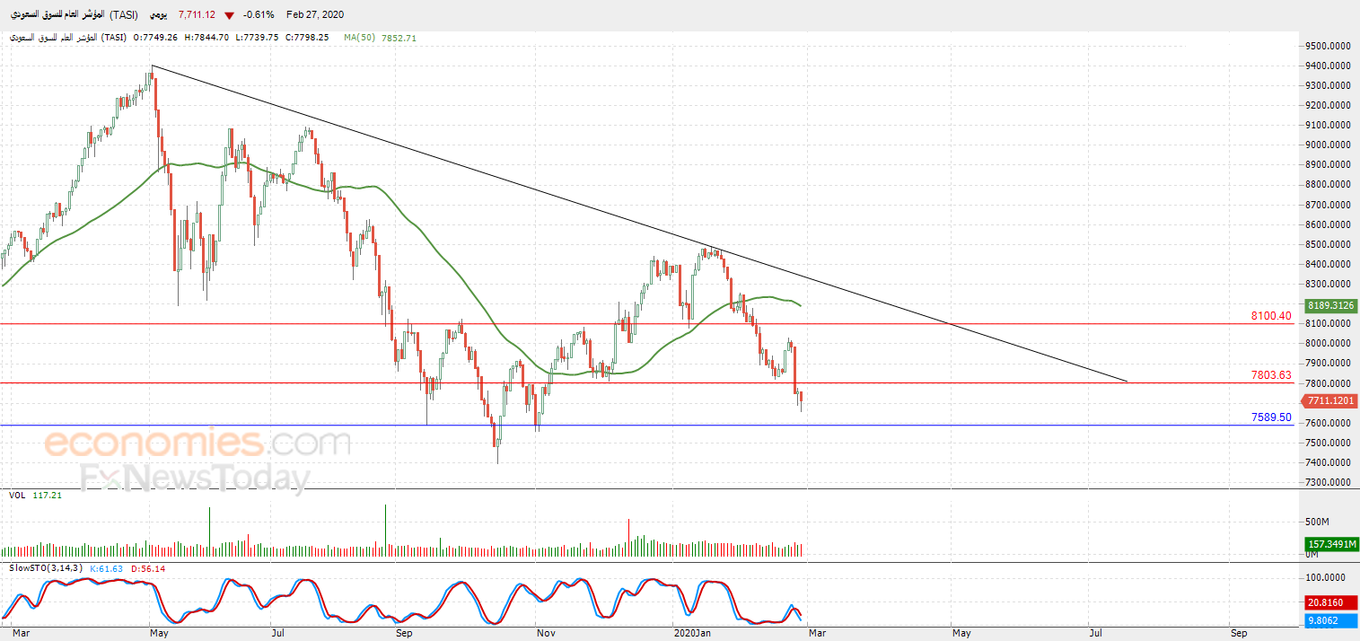Image resolution: width=1360 pixels, height=641 pixels.
Task: Select the SlowSTO(3,14,3) indicator title
Action: pyautogui.click(x=46, y=568)
